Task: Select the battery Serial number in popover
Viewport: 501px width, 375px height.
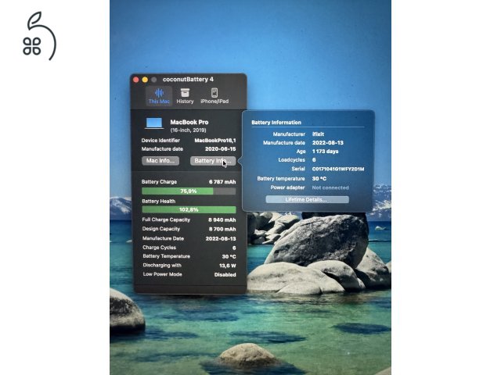Action: (x=338, y=169)
